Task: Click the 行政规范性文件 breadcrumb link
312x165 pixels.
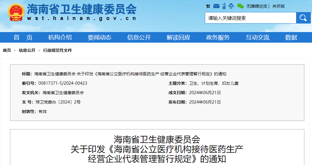Action: pyautogui.click(x=57, y=50)
